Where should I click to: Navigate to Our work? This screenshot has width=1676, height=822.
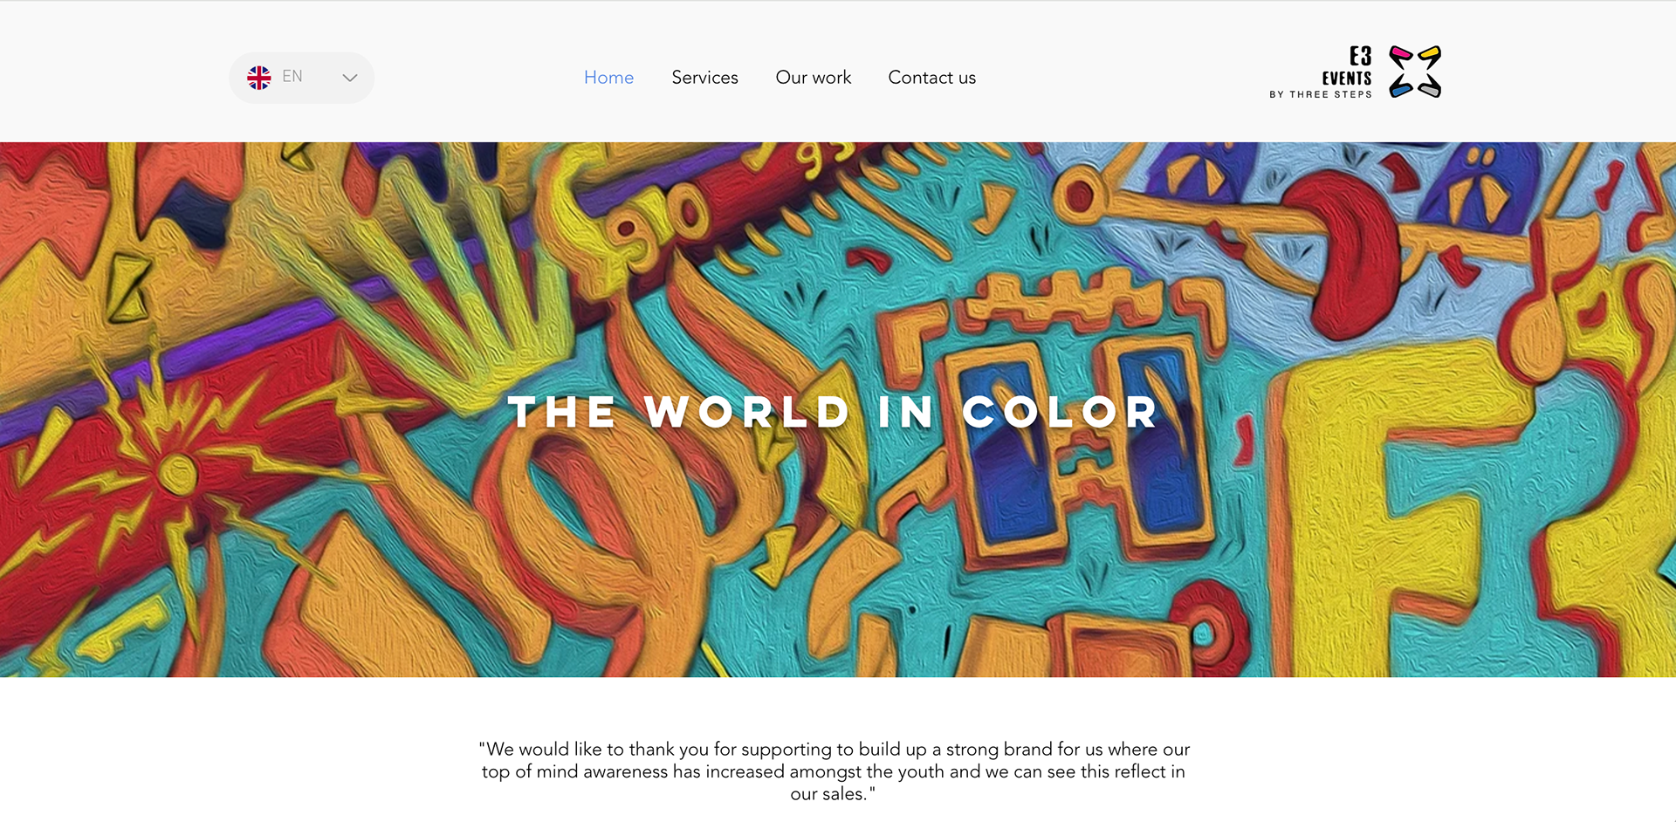813,78
